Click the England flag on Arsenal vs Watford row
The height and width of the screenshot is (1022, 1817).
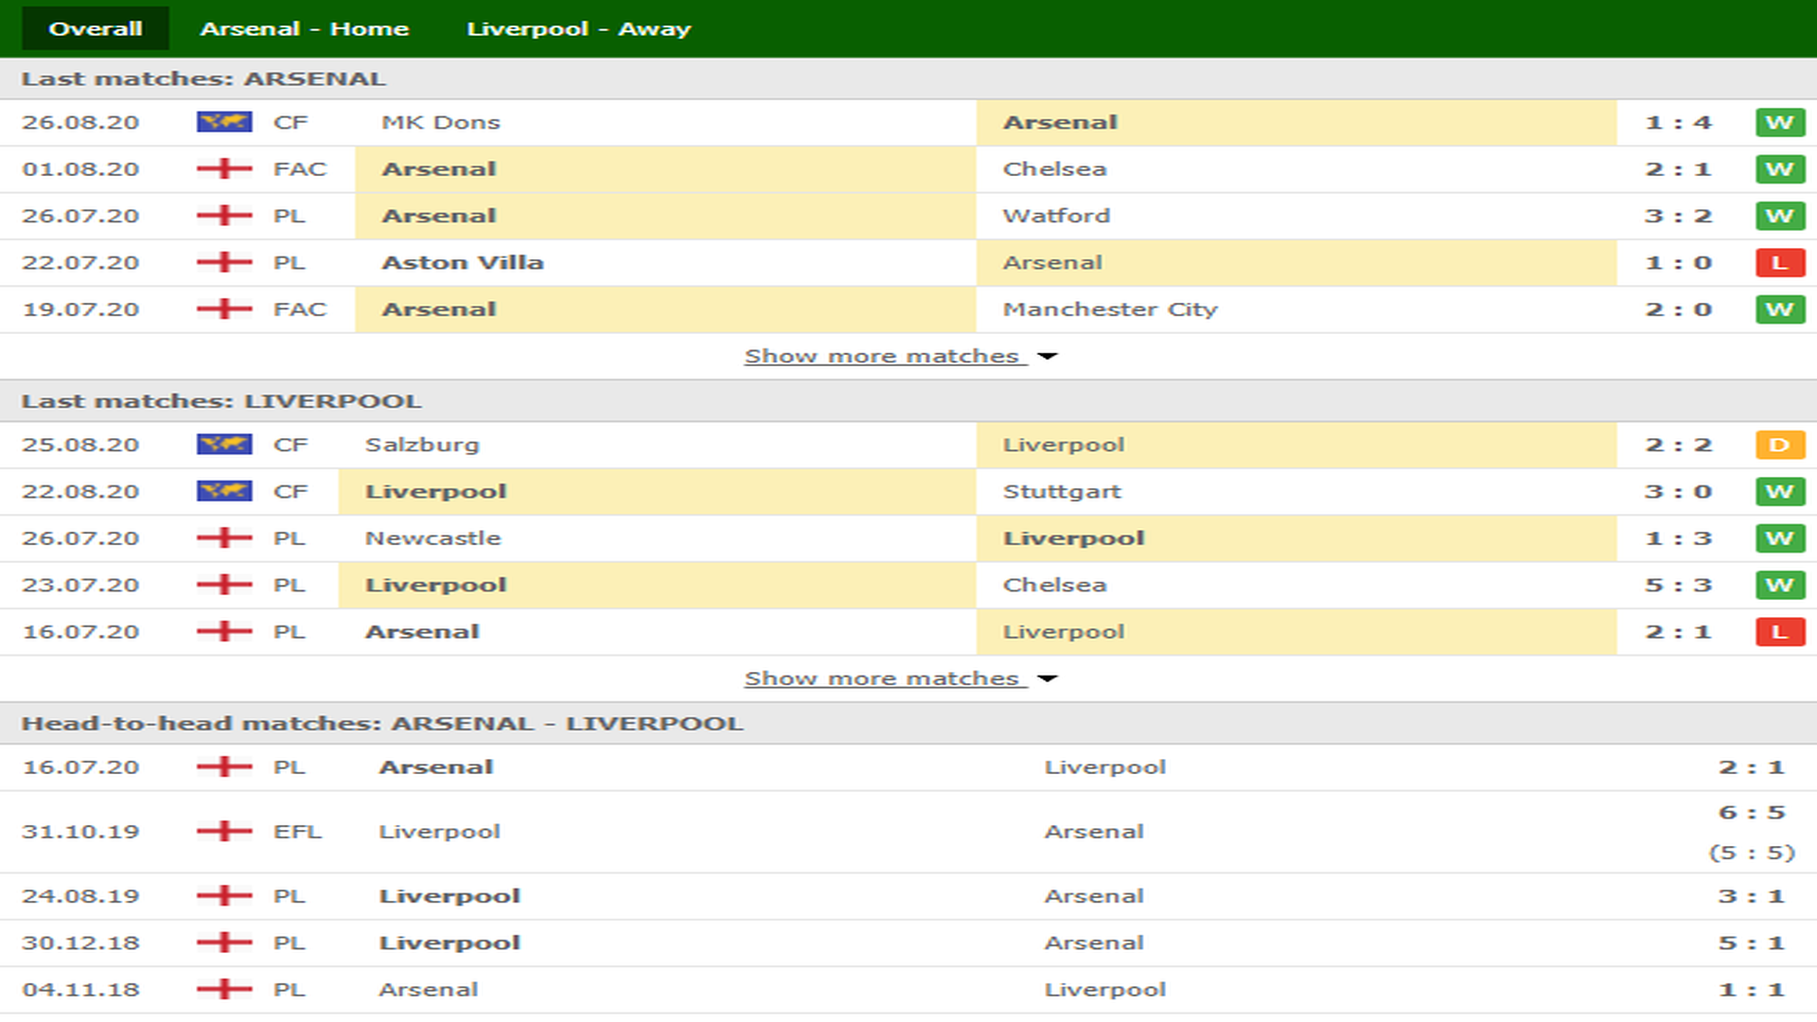pyautogui.click(x=224, y=216)
